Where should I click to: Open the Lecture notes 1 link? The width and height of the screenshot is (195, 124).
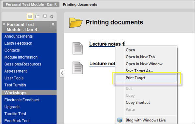[107, 44]
